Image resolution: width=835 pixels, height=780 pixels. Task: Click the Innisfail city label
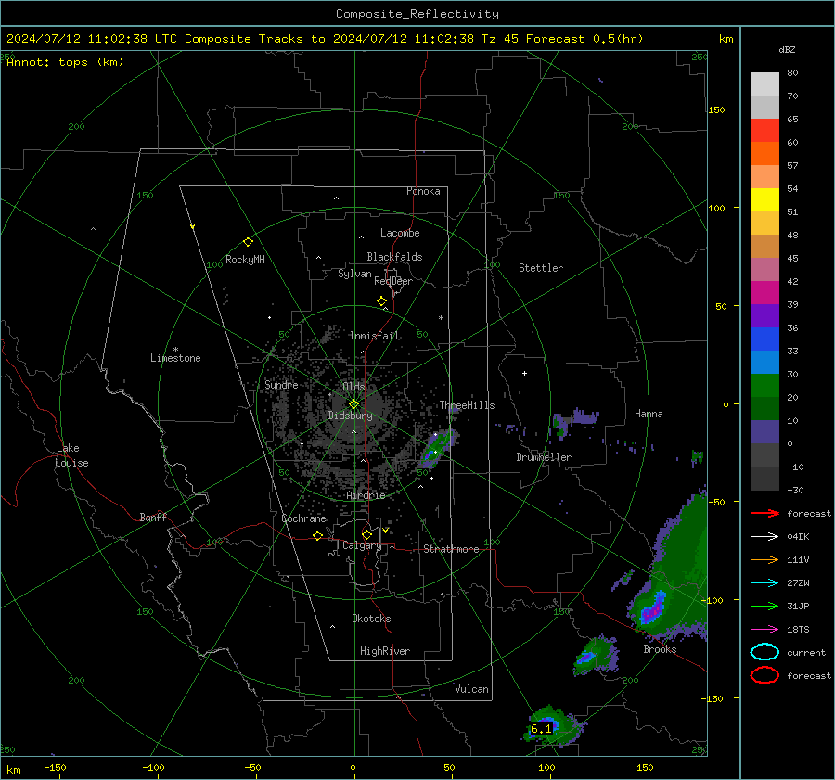tap(375, 336)
